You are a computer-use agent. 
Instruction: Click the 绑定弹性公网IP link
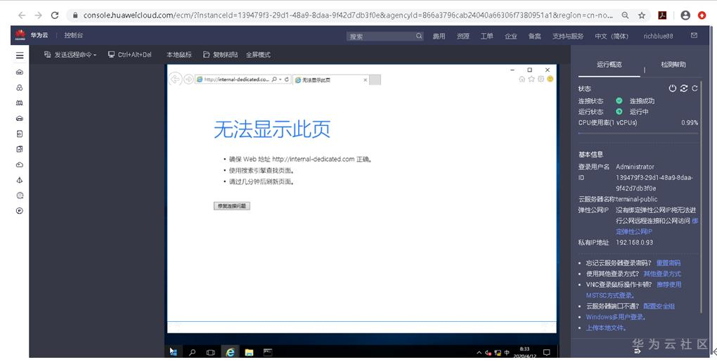click(635, 232)
